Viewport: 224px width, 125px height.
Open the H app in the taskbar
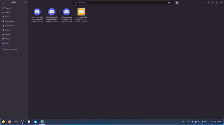click(29, 122)
